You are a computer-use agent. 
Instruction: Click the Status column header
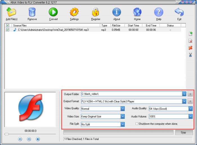[170, 25]
